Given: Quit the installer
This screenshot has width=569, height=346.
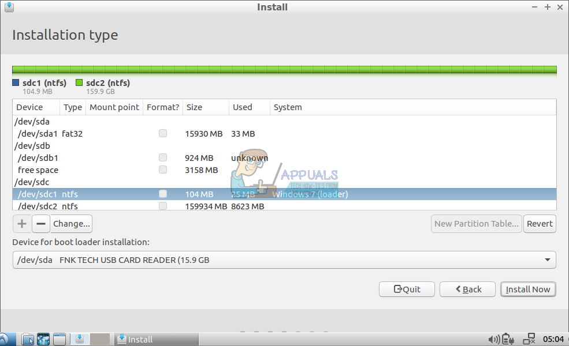Looking at the screenshot, I should 407,289.
